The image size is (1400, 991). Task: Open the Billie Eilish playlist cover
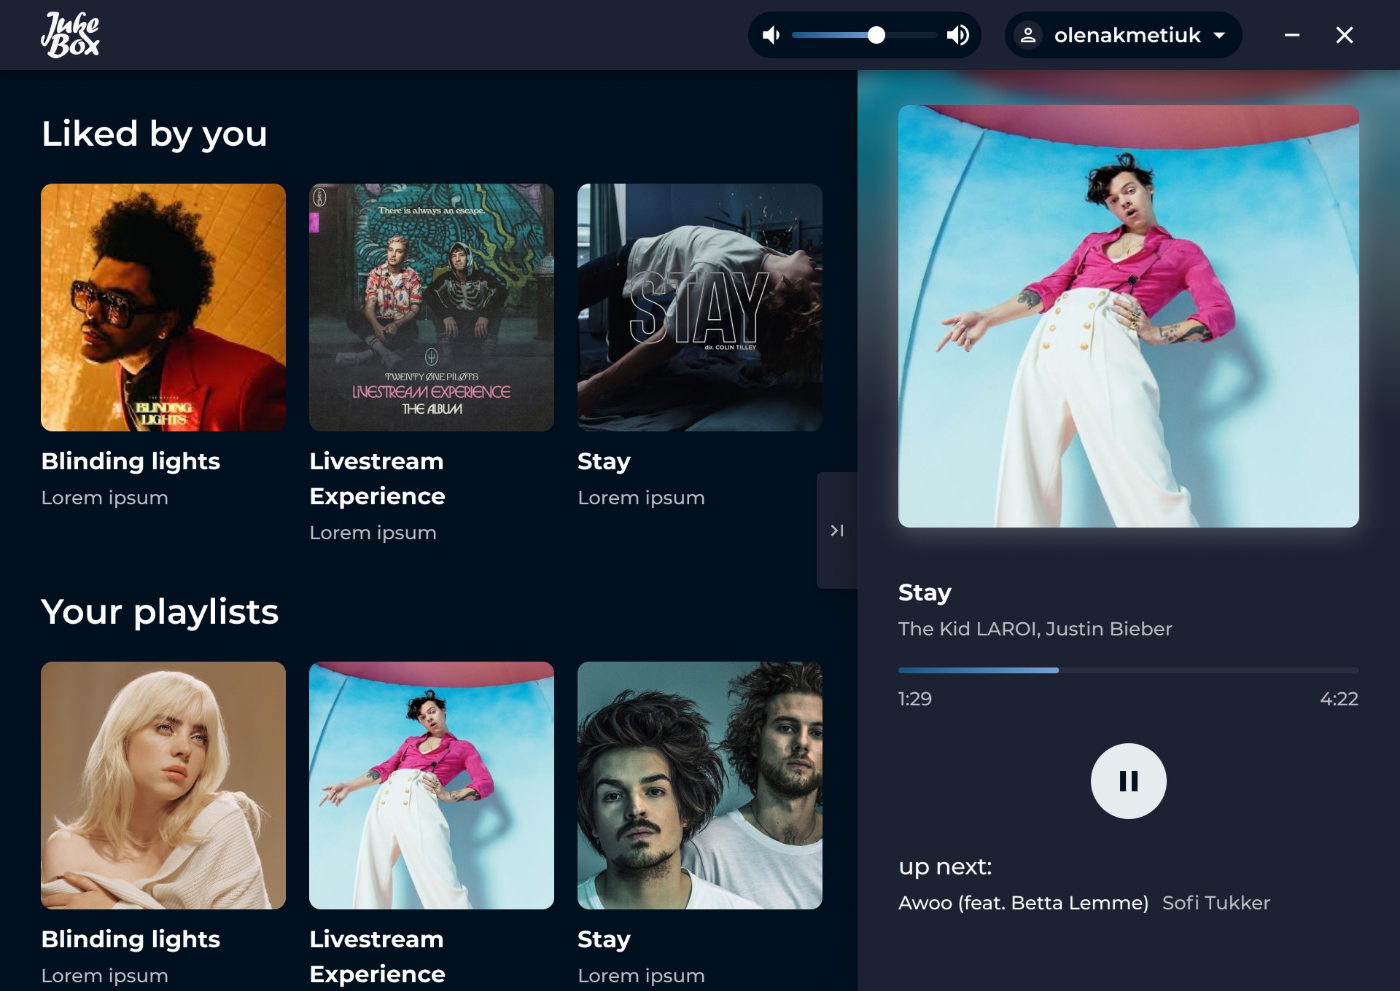(163, 785)
